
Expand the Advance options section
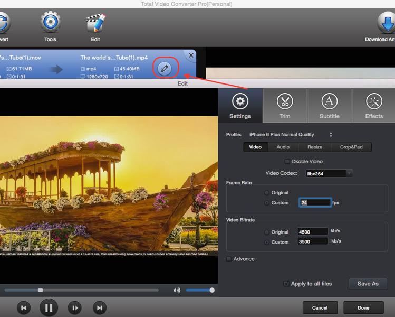(228, 259)
